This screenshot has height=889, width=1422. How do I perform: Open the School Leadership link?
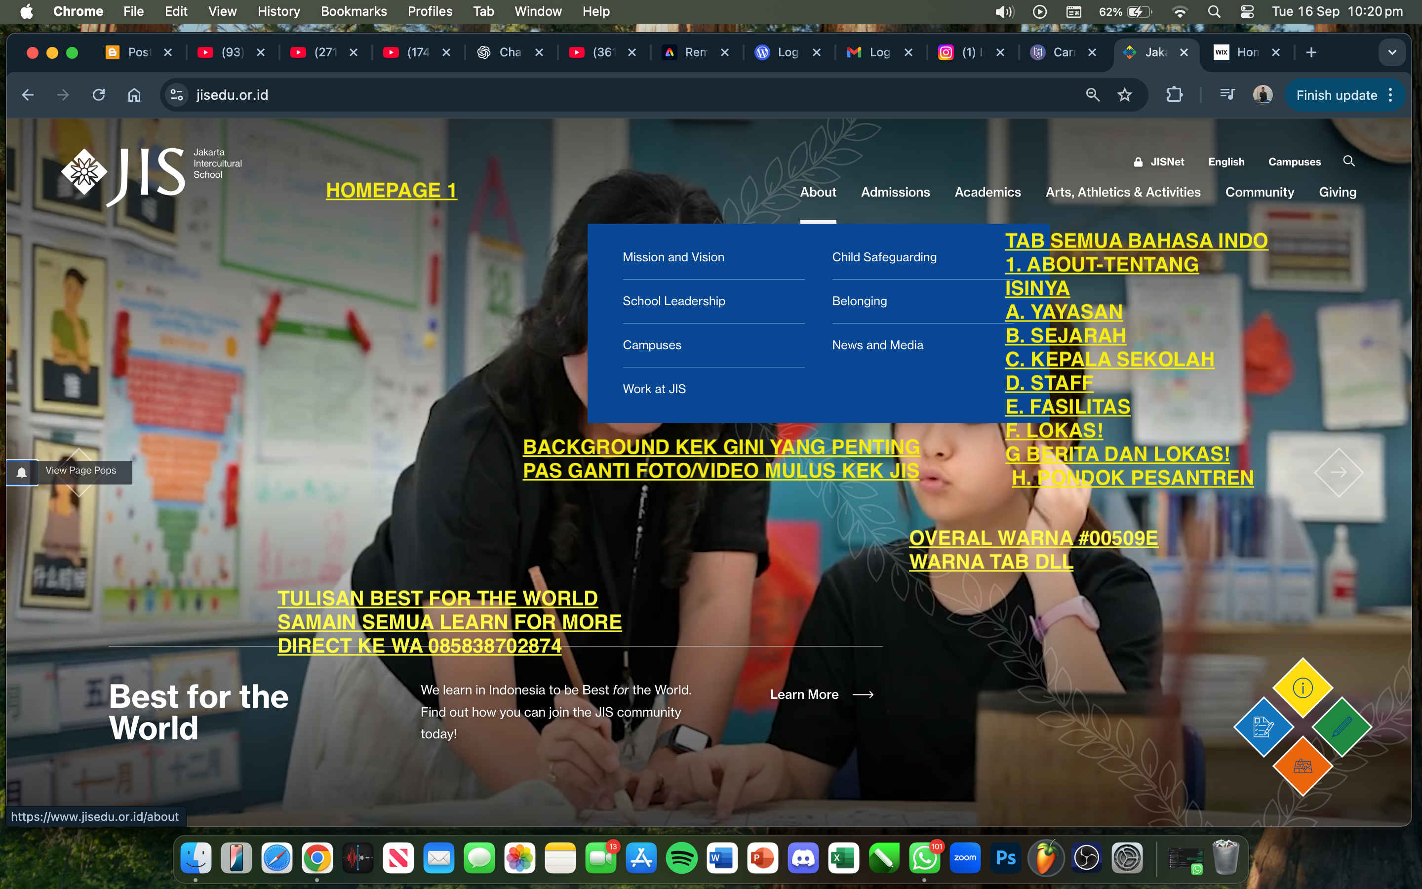[x=673, y=301]
